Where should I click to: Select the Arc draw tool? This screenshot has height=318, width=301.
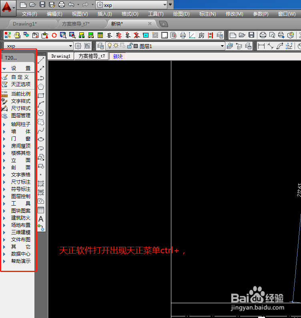click(x=41, y=104)
